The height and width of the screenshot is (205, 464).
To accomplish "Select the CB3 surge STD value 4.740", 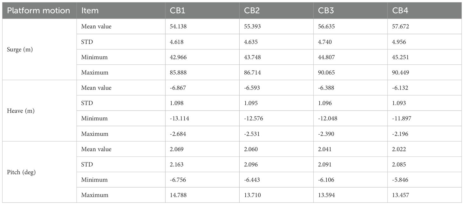I will click(x=325, y=42).
